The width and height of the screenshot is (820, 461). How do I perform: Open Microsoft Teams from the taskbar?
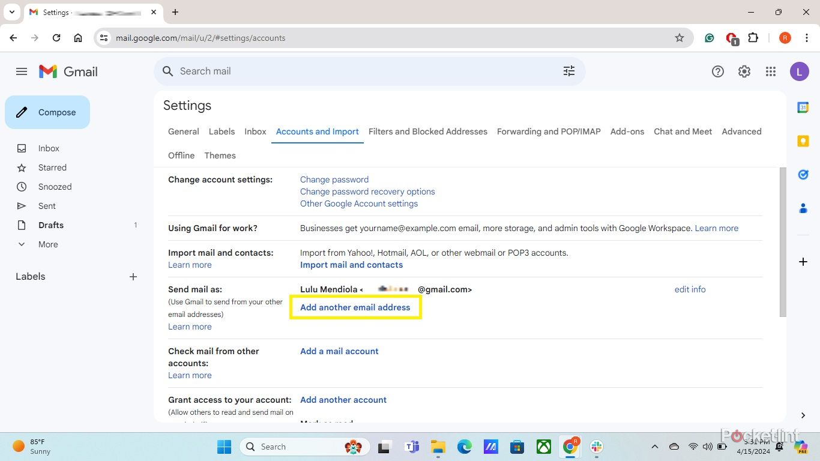412,447
